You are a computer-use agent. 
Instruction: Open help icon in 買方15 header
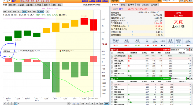161,50
